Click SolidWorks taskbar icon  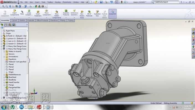click(x=39, y=107)
